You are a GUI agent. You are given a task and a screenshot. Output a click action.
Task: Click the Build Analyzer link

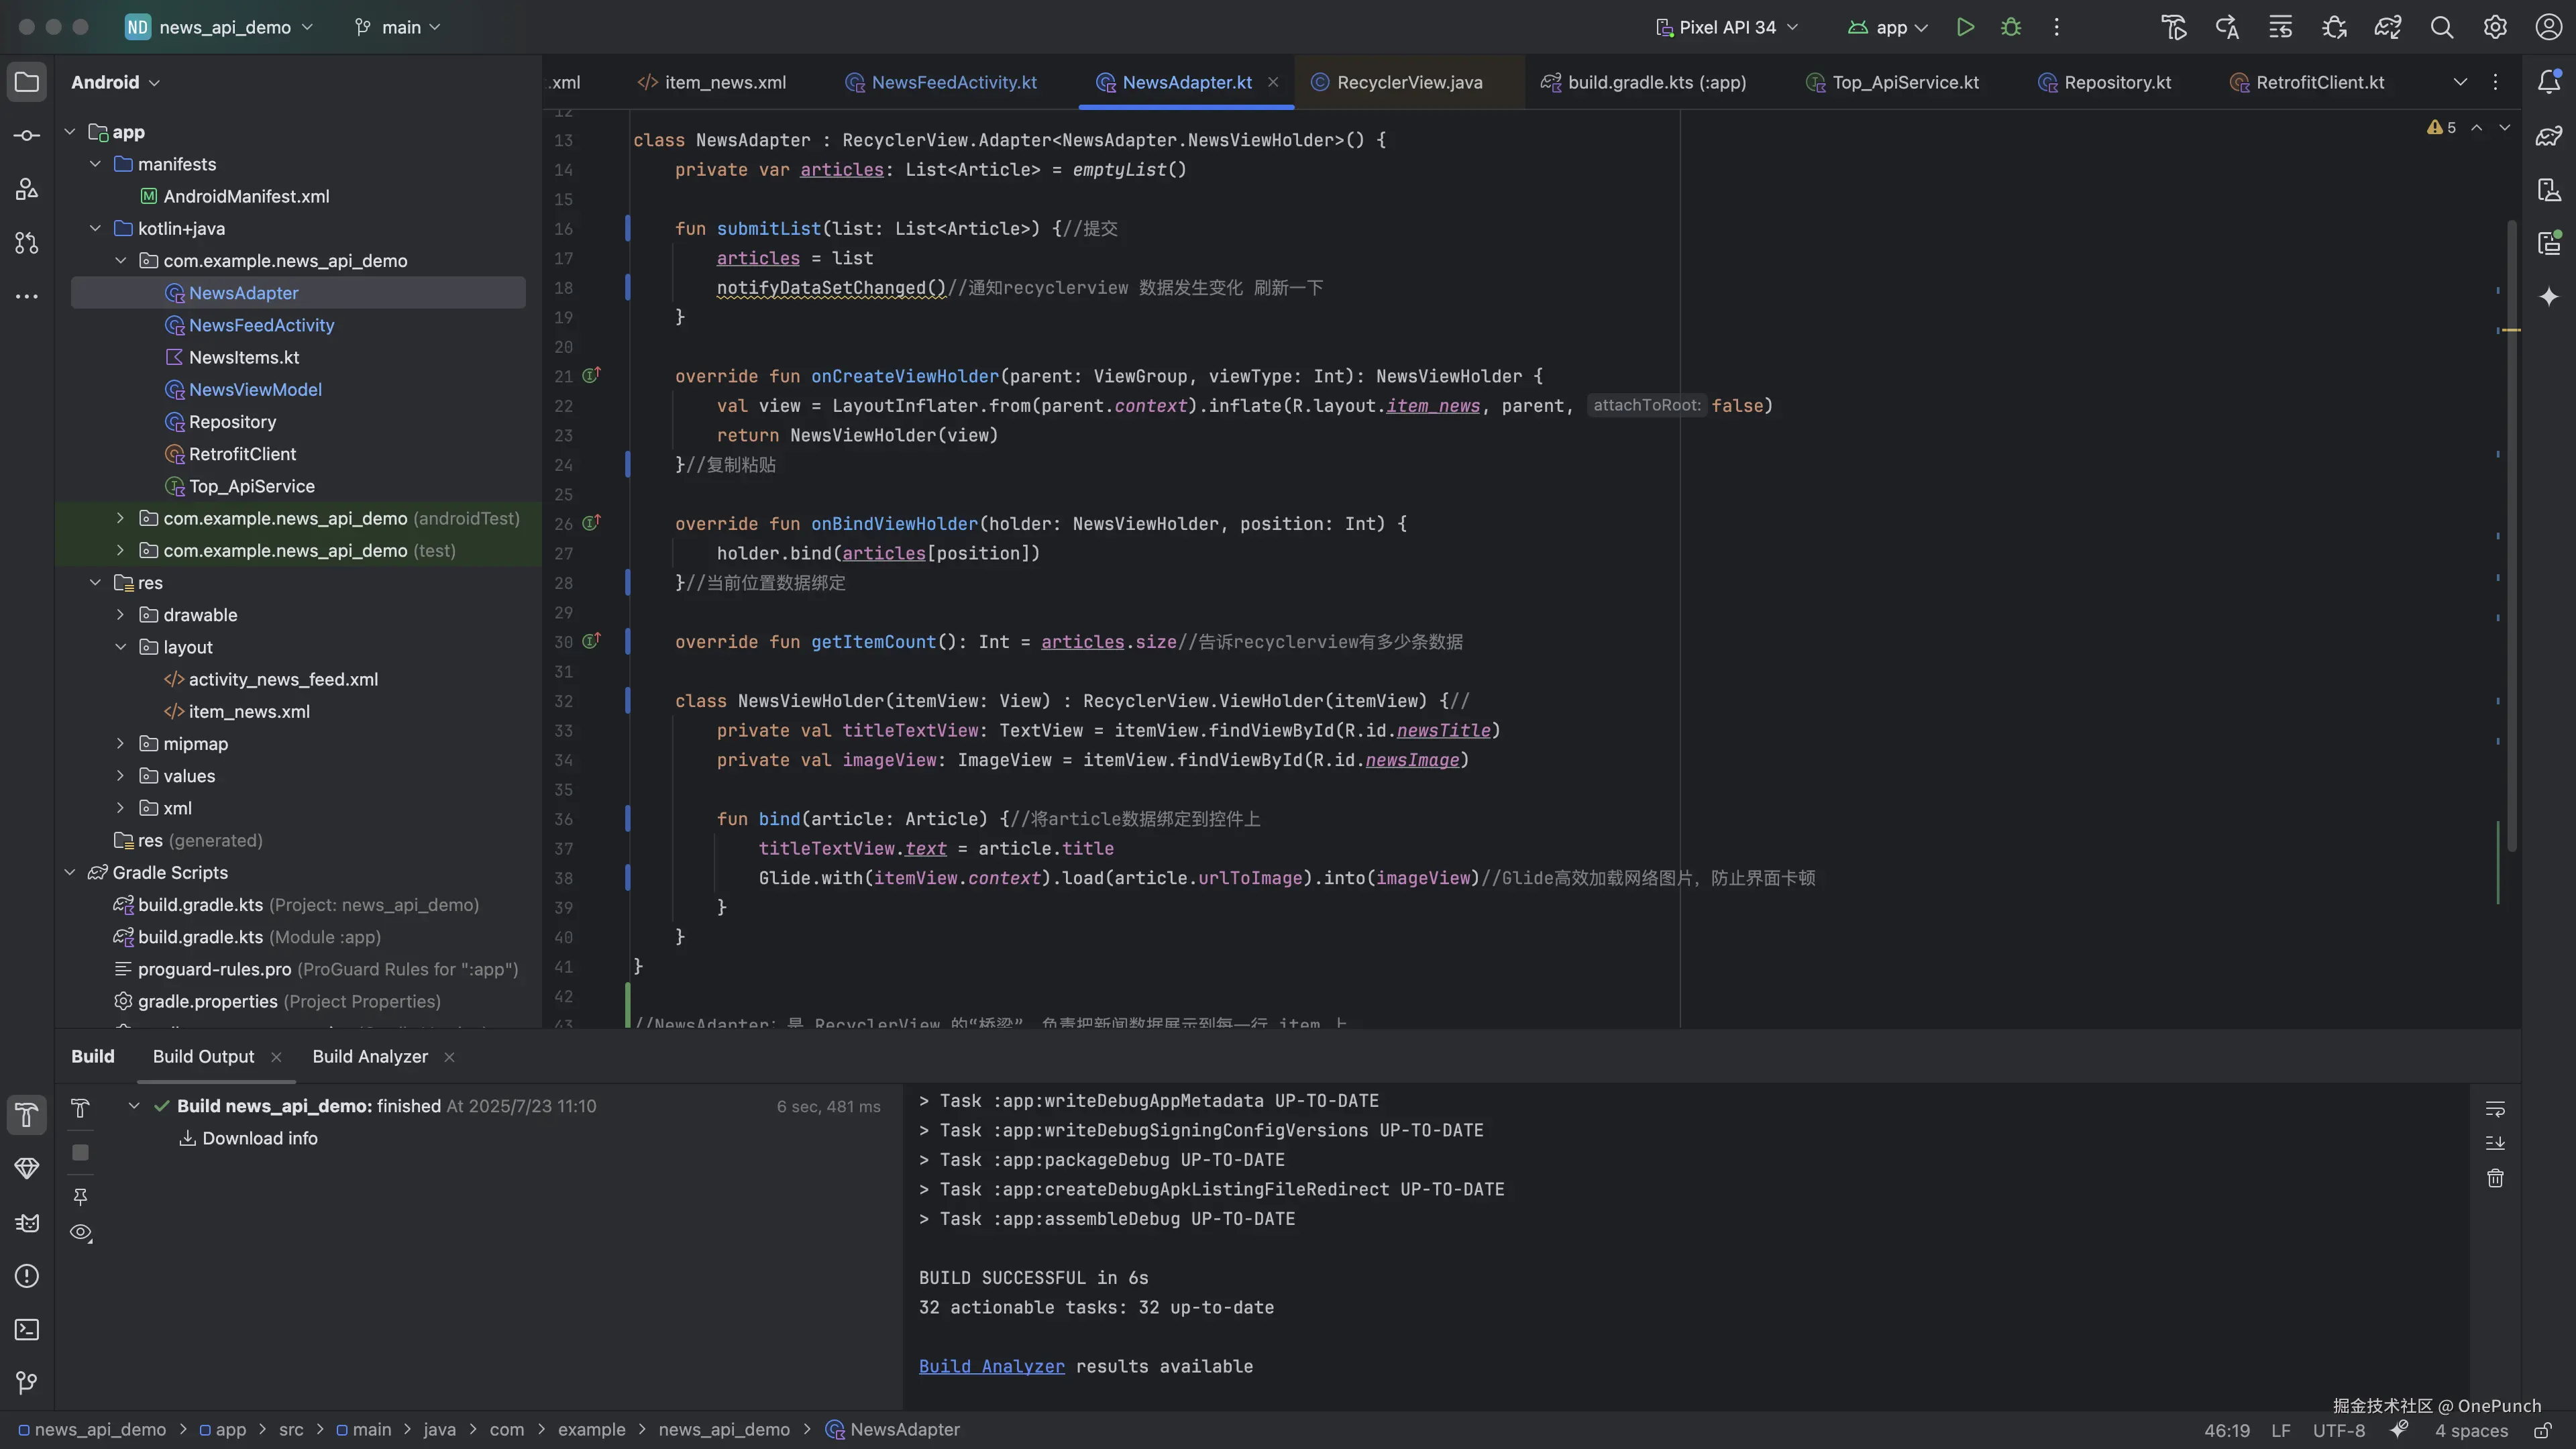click(x=991, y=1367)
